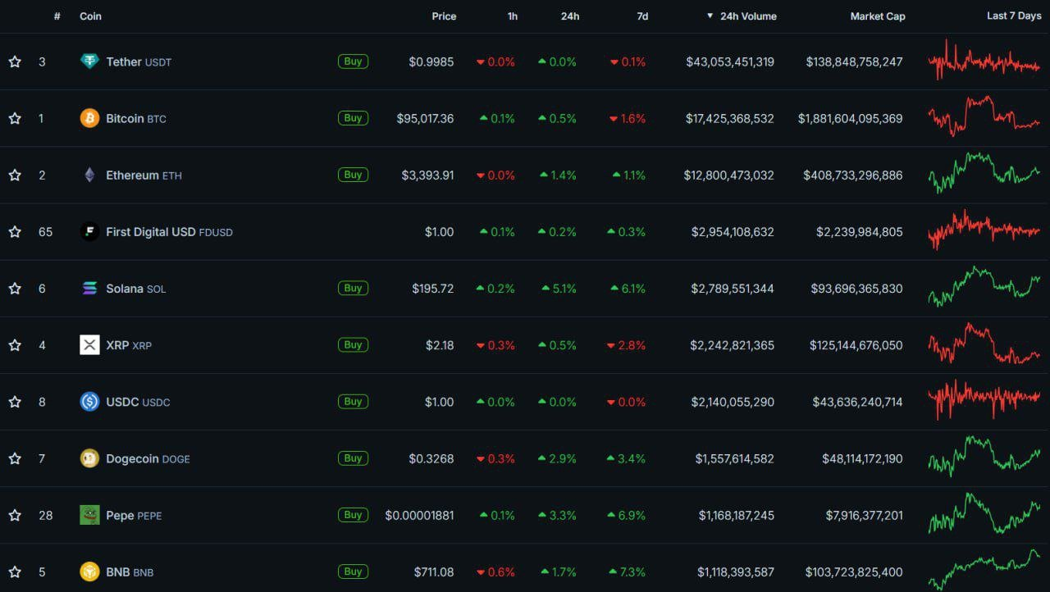This screenshot has width=1050, height=592.
Task: Click the Ethereum diamond logo icon
Action: (89, 175)
